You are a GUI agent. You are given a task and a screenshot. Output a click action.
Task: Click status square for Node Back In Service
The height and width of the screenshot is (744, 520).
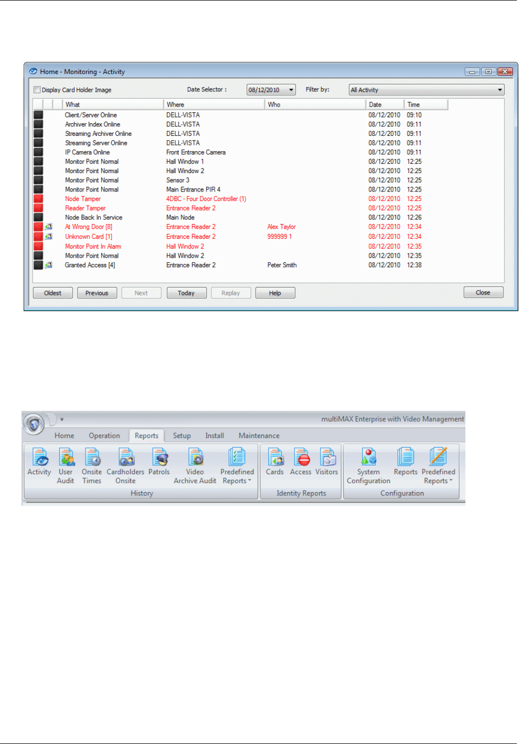click(x=38, y=217)
